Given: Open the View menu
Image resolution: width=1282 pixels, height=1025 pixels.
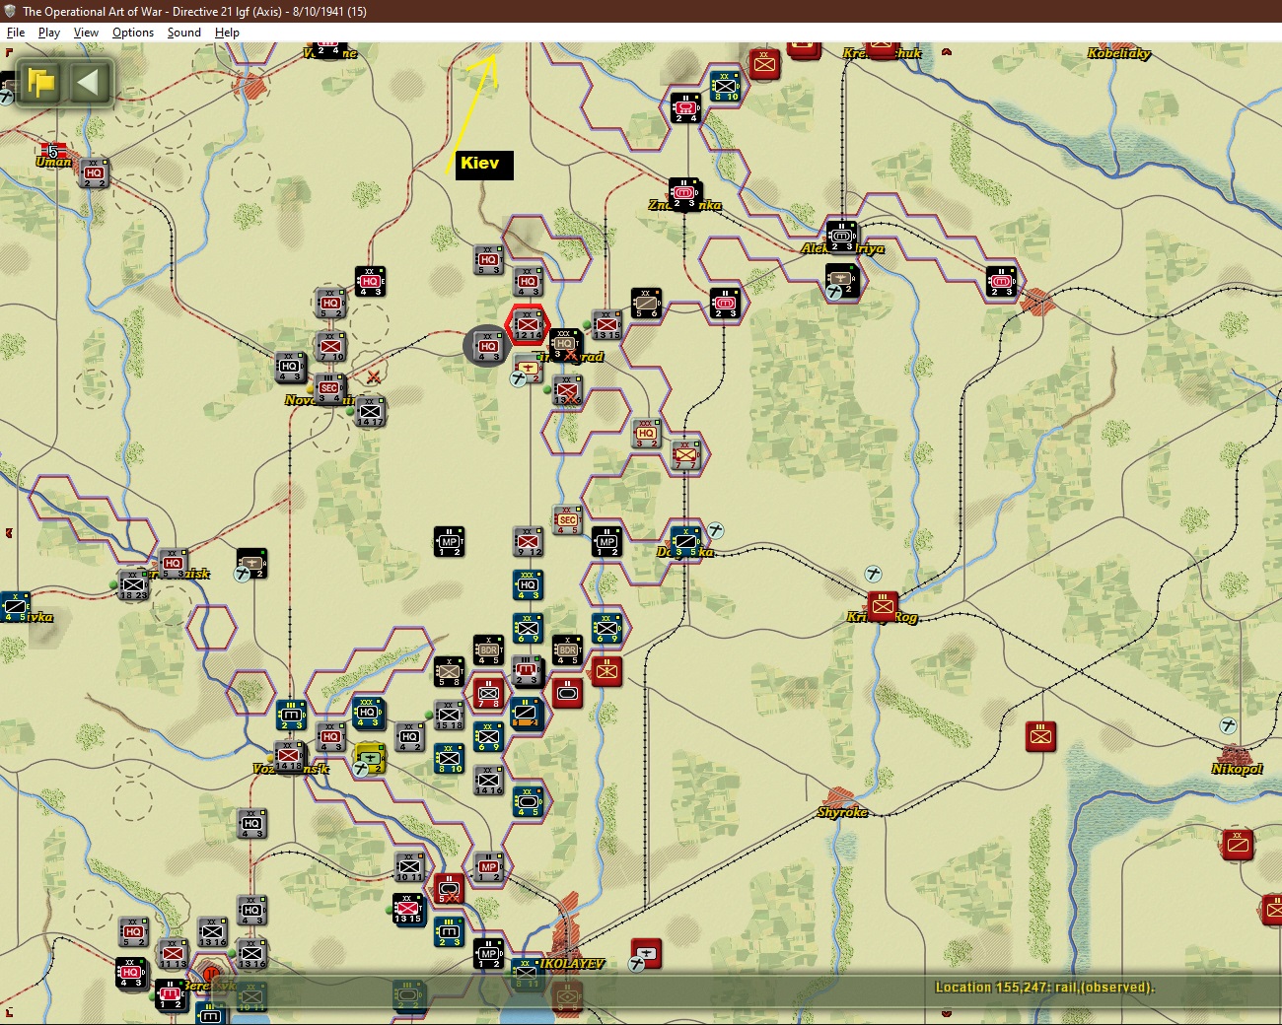Looking at the screenshot, I should point(86,33).
